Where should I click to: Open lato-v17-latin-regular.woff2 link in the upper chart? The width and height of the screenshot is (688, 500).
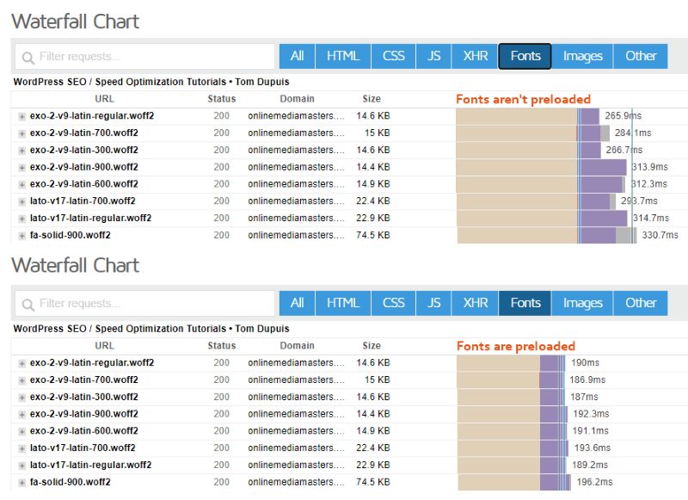90,219
